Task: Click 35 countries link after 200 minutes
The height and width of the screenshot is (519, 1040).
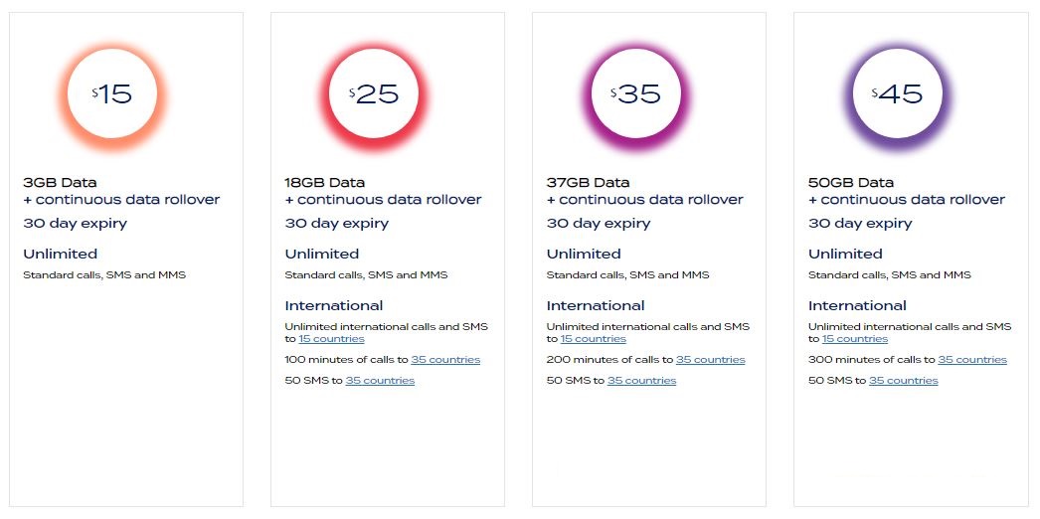Action: pyautogui.click(x=710, y=360)
